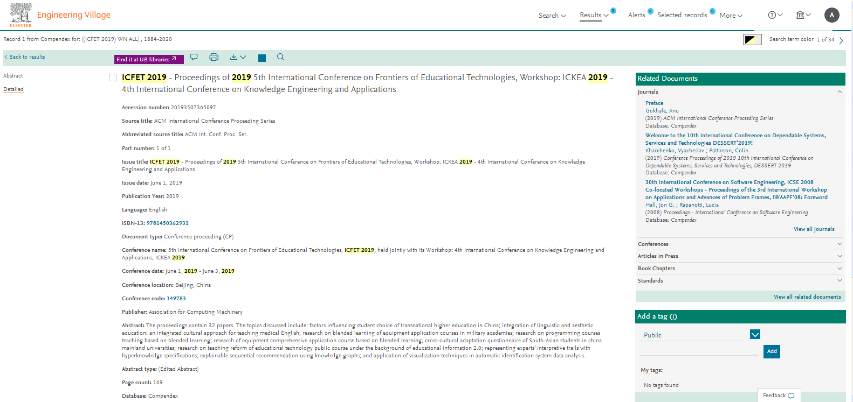Select the record checkbox beside ICFET 2019 title
Image resolution: width=853 pixels, height=402 pixels.
point(113,77)
